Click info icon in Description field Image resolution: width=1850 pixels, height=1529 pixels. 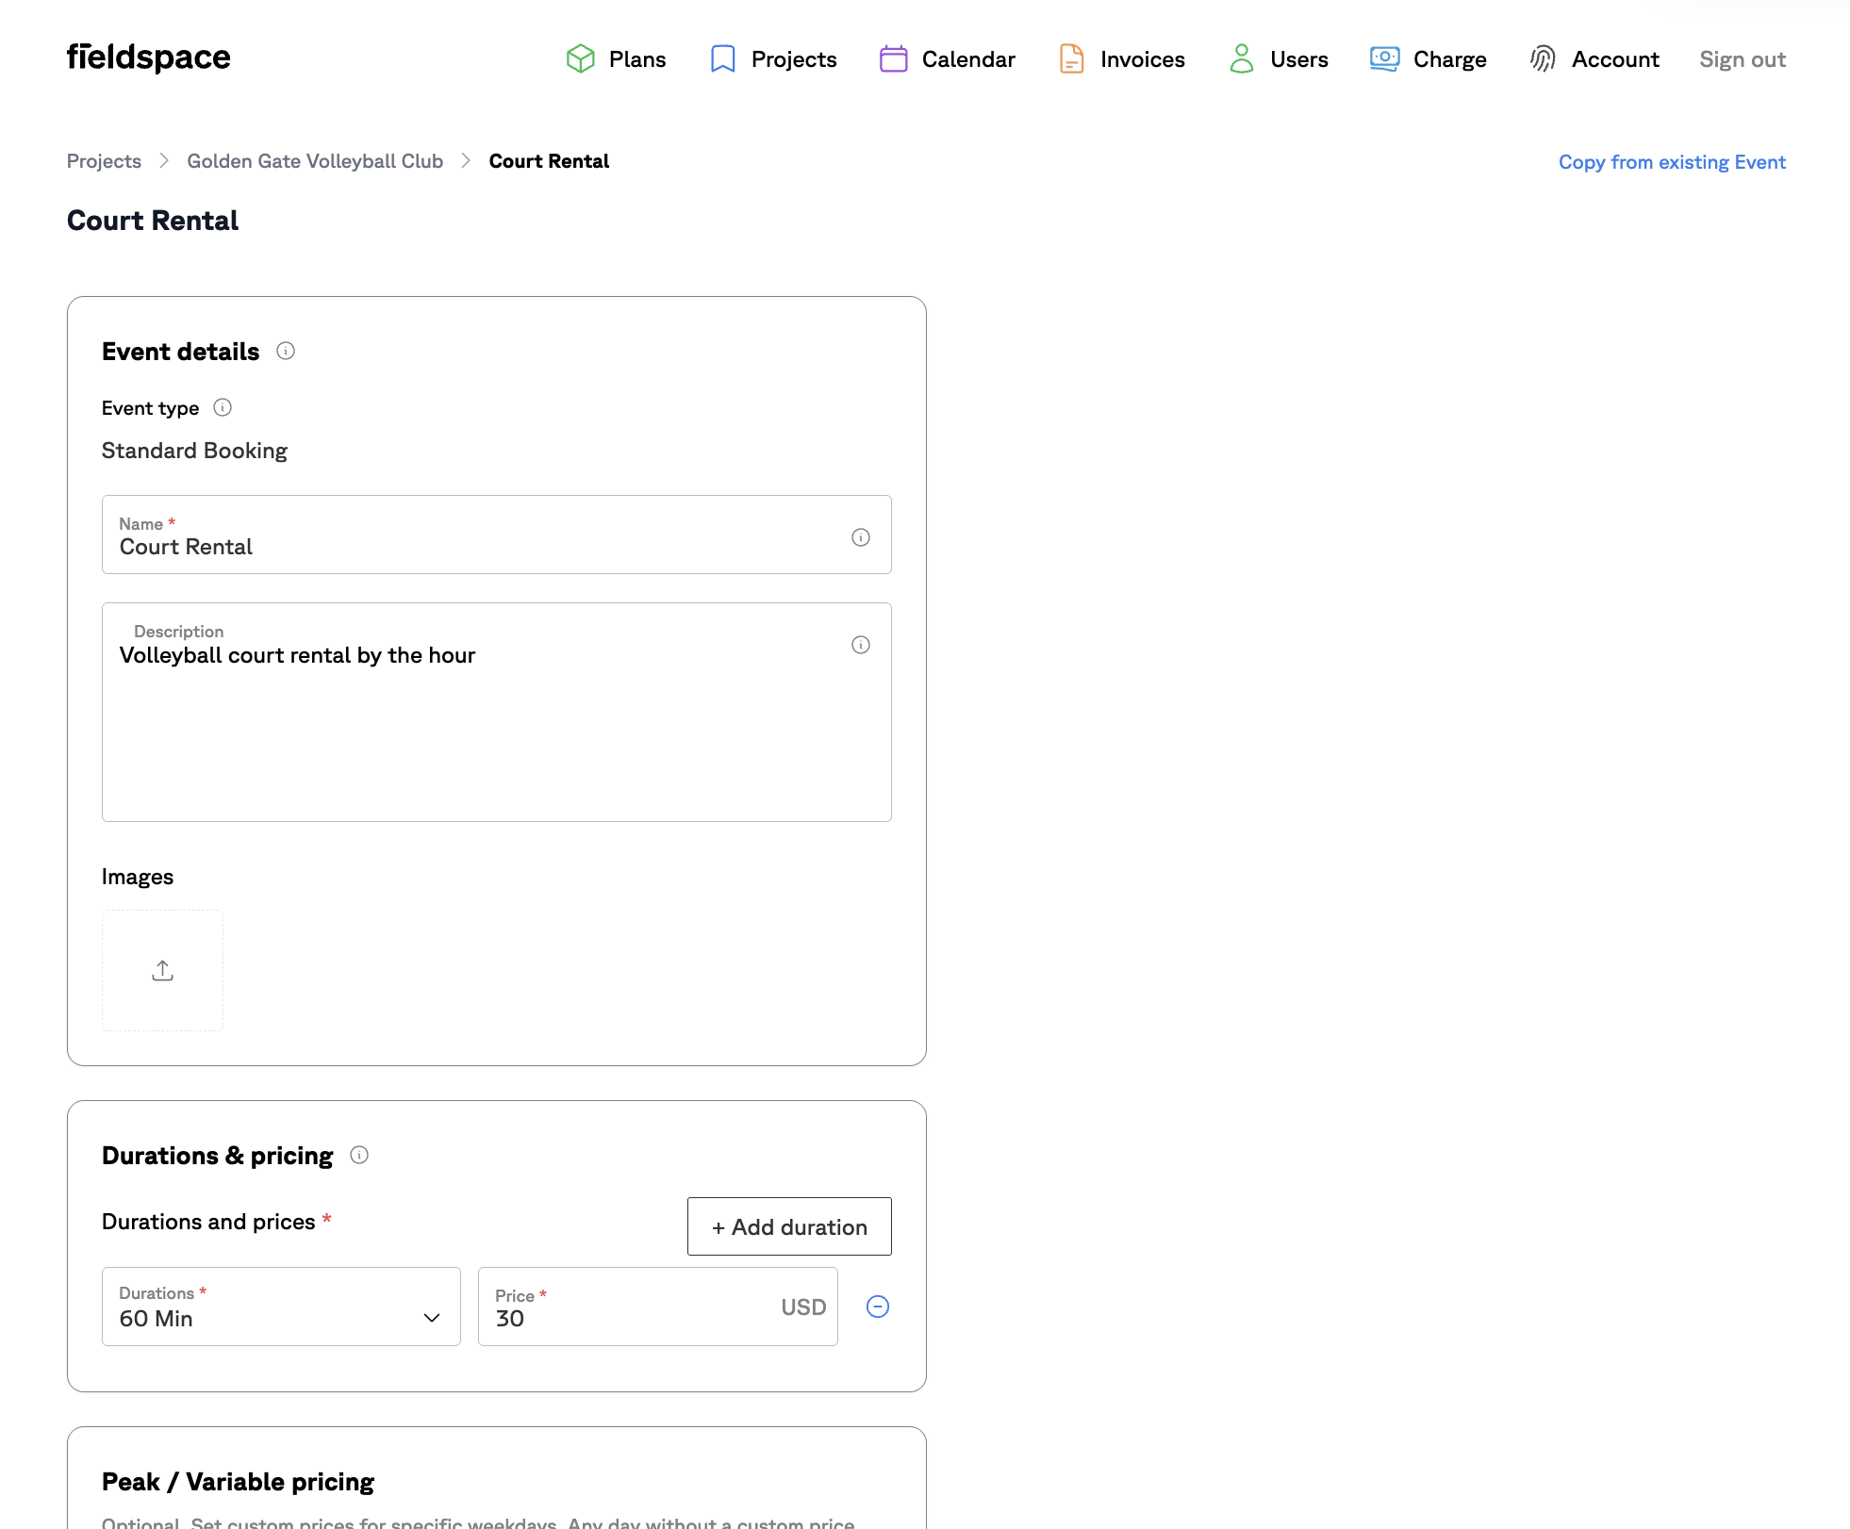pyautogui.click(x=861, y=645)
